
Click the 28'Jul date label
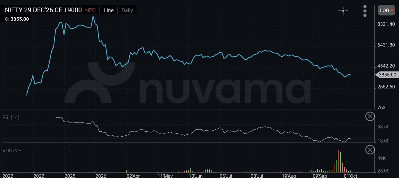pos(257,176)
